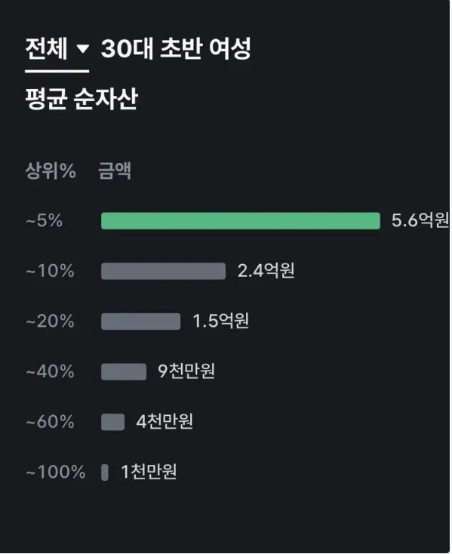Click the dropdown triangle next to 전체
Image resolution: width=452 pixels, height=554 pixels.
click(83, 48)
